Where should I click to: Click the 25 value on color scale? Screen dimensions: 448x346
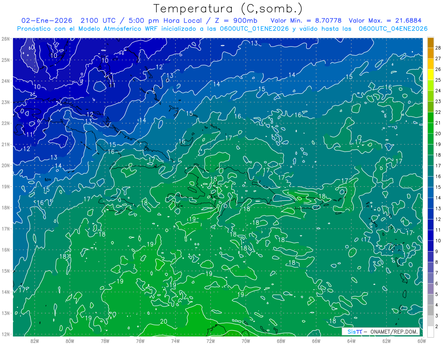click(438, 80)
